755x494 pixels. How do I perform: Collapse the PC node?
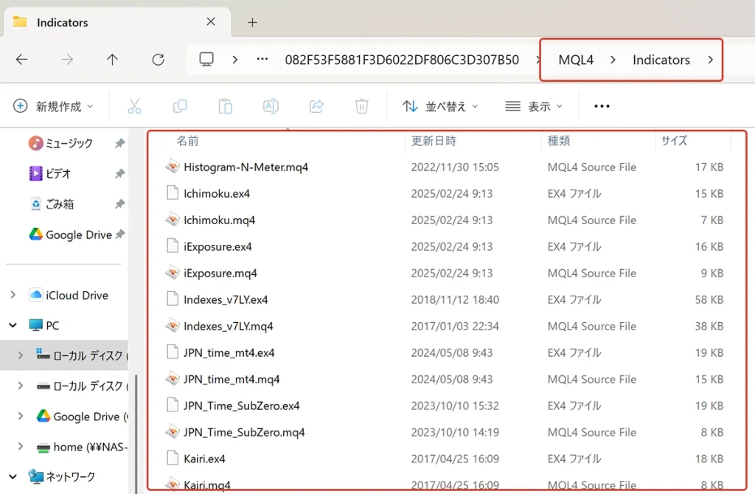13,325
